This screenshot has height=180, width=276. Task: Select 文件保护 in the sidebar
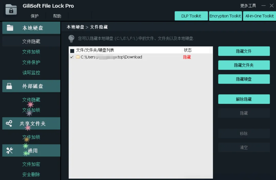(31, 62)
